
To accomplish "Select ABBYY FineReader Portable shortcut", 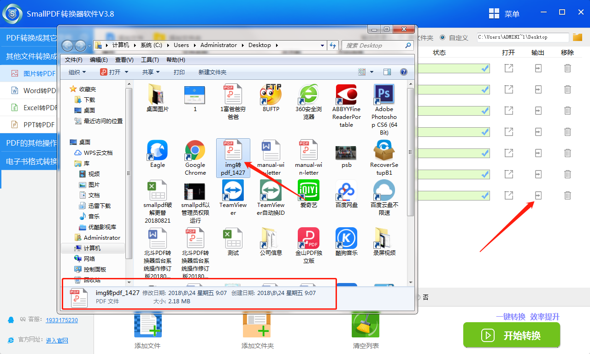I will (347, 106).
